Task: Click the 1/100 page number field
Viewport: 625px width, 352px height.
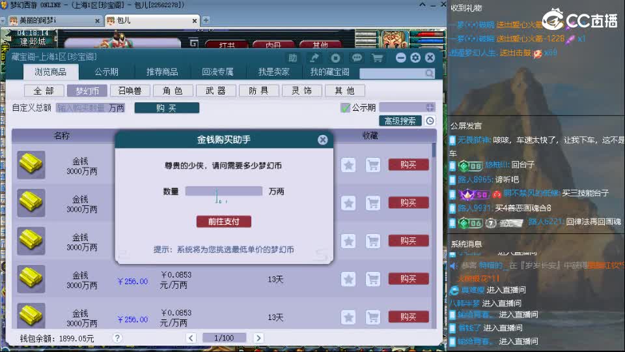Action: point(224,338)
